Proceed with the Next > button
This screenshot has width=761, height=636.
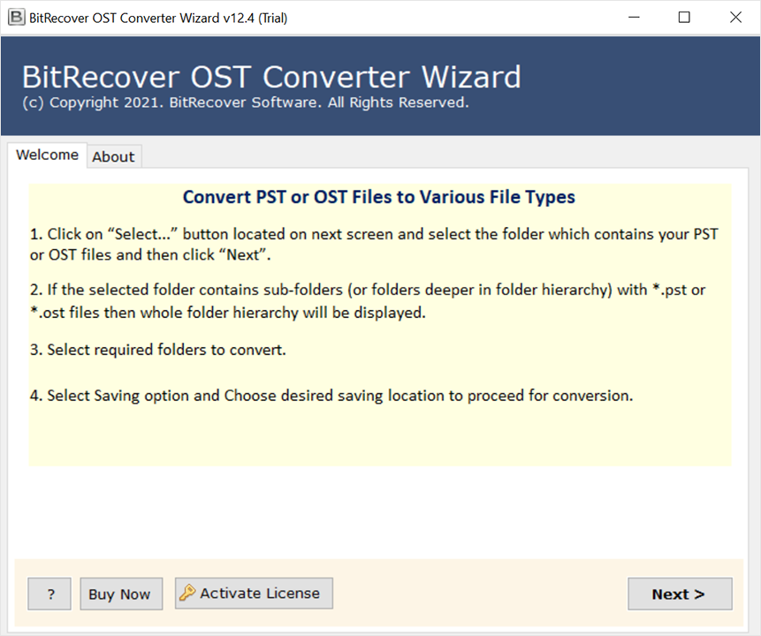(679, 594)
